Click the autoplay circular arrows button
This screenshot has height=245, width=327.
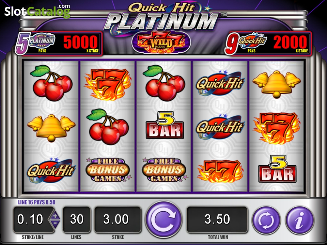coord(266,220)
